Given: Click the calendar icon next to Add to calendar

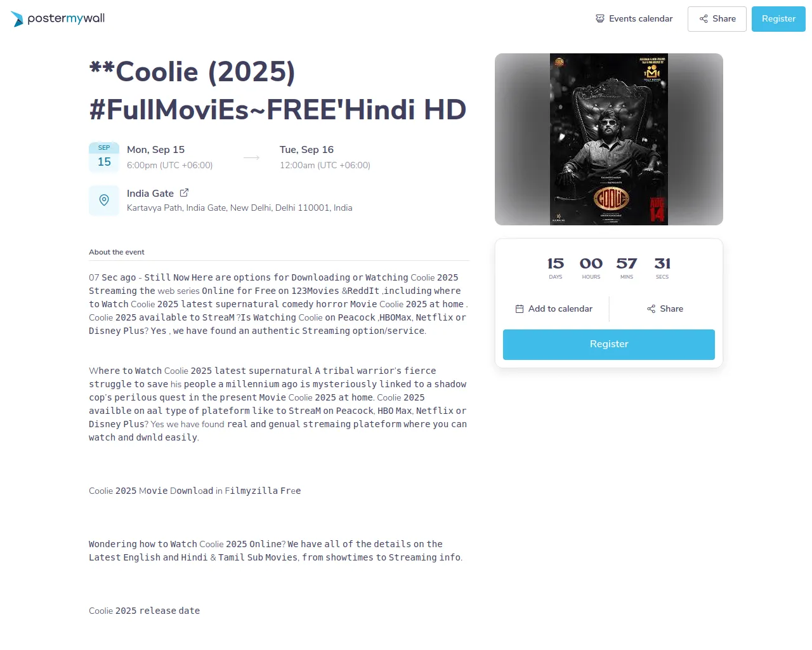Looking at the screenshot, I should point(520,309).
